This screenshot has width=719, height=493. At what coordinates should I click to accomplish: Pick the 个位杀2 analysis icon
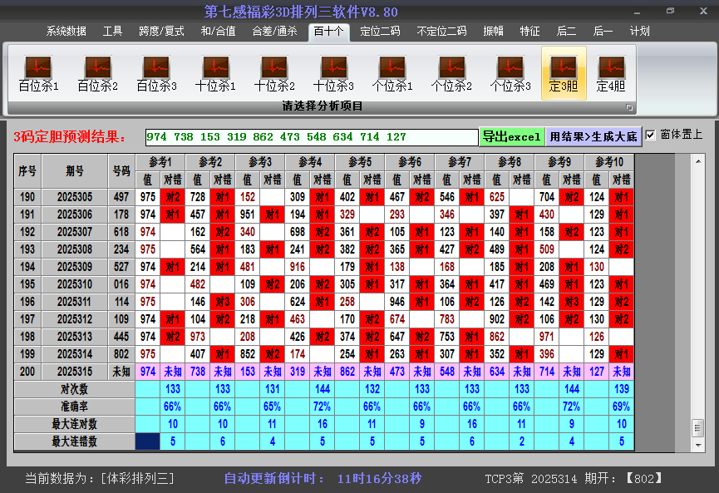[x=451, y=73]
